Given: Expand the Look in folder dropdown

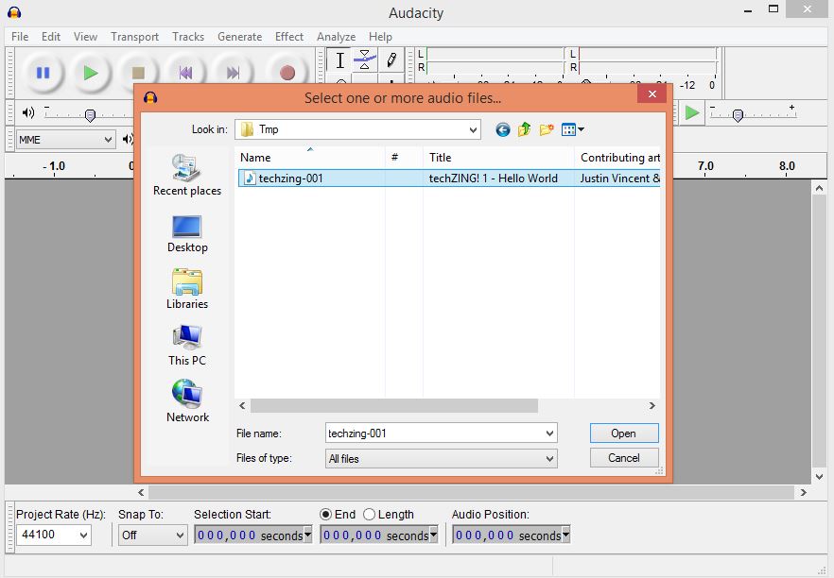Looking at the screenshot, I should pos(473,129).
